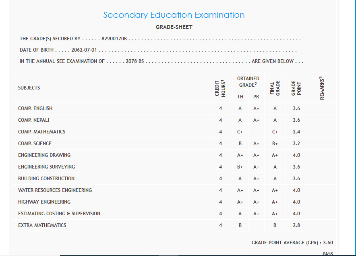This screenshot has width=356, height=256.
Task: Click 2.8 grade point for EXTRA MATHEMATICS
Action: pyautogui.click(x=296, y=225)
